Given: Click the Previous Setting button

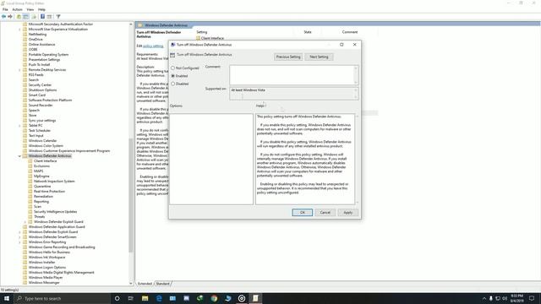Looking at the screenshot, I should 288,57.
